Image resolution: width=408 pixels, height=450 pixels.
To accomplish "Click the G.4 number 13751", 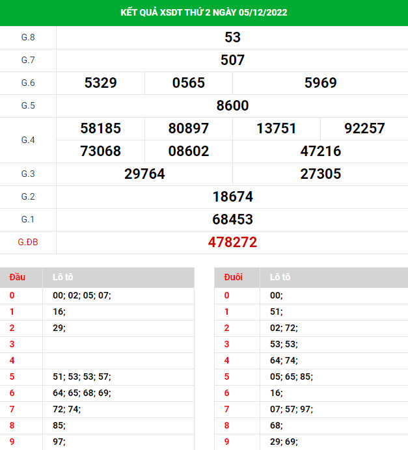I will click(x=276, y=128).
